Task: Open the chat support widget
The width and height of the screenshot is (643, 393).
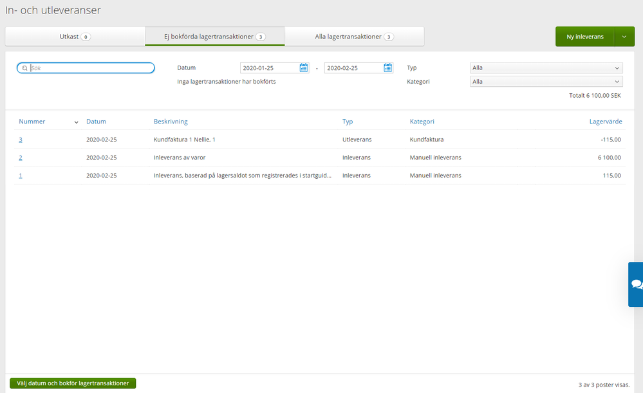Action: tap(636, 284)
